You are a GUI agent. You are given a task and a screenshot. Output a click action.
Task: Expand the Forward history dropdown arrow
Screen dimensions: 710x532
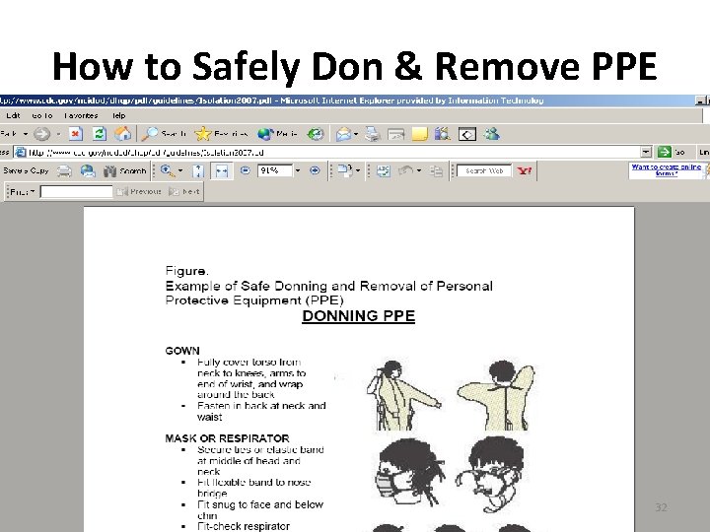click(x=58, y=134)
